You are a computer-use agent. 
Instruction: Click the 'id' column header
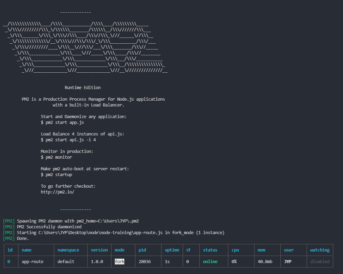(10, 250)
